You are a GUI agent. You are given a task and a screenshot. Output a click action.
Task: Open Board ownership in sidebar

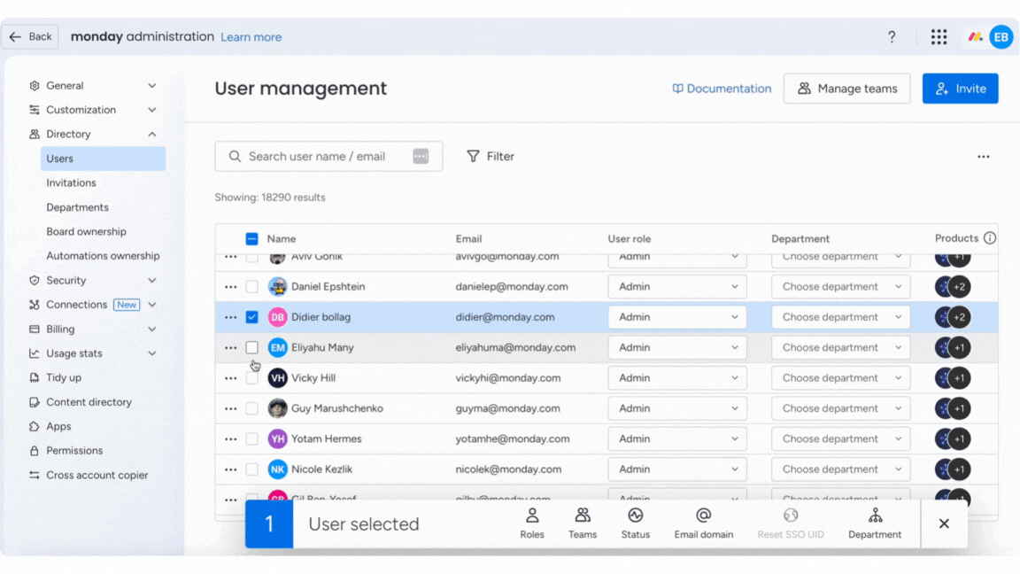pyautogui.click(x=86, y=232)
